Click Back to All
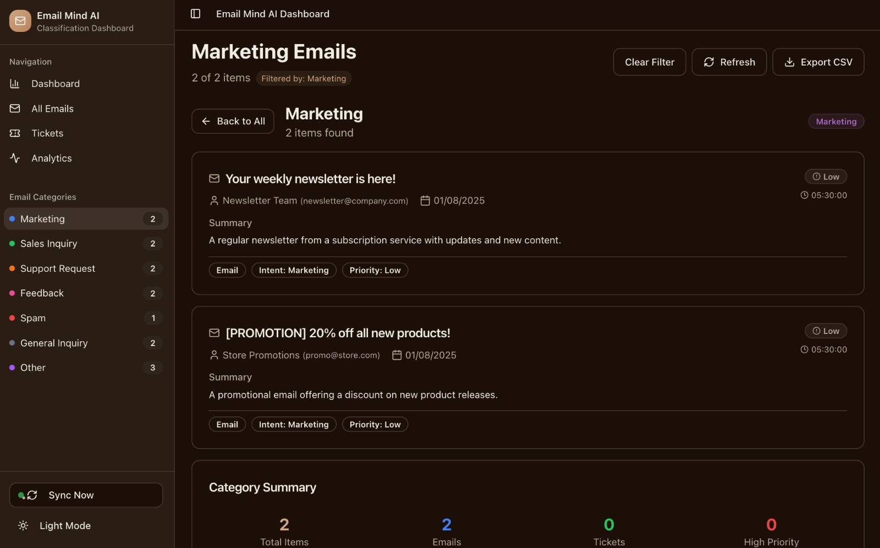This screenshot has width=880, height=548. pos(232,121)
